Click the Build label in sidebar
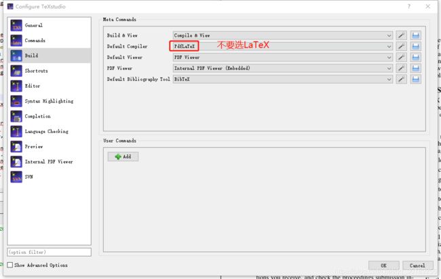 tap(31, 56)
